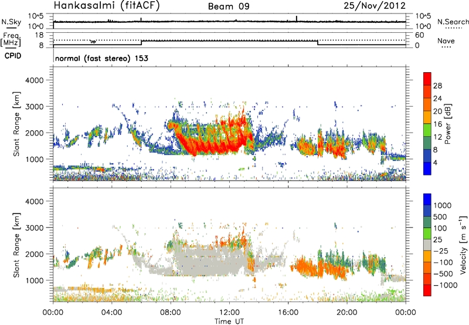Viewport: 469px width, 325px height.
Task: Click the "Power [dB]" colorbar label
Action: pos(447,124)
